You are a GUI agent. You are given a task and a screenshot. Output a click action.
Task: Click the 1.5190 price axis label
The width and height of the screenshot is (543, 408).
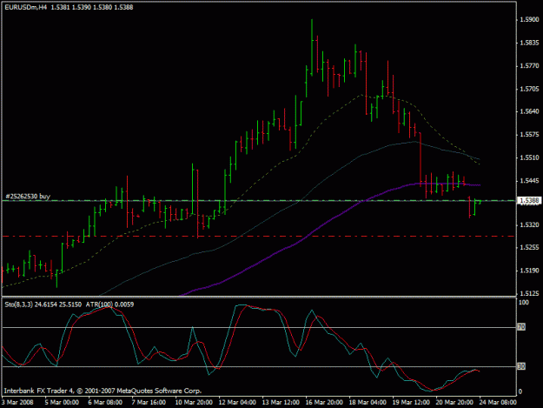coord(529,271)
